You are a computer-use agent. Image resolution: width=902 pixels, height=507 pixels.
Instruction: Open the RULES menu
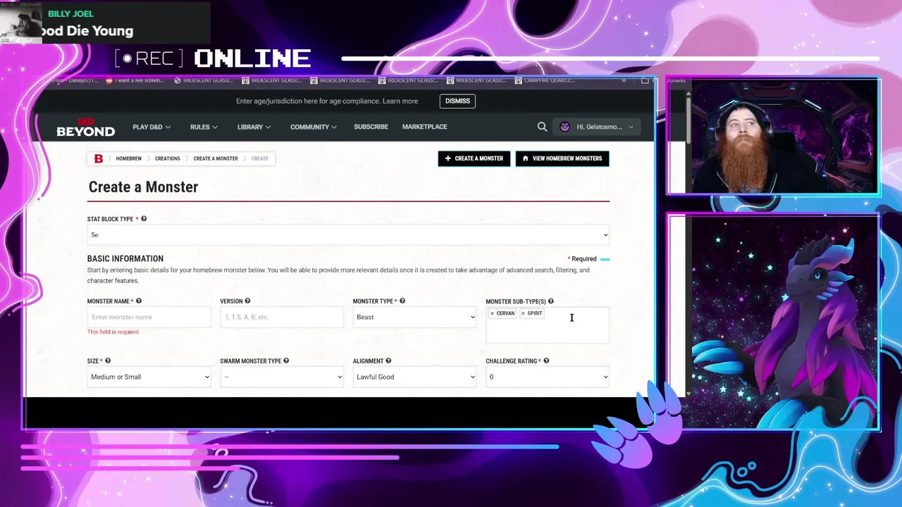tap(204, 127)
